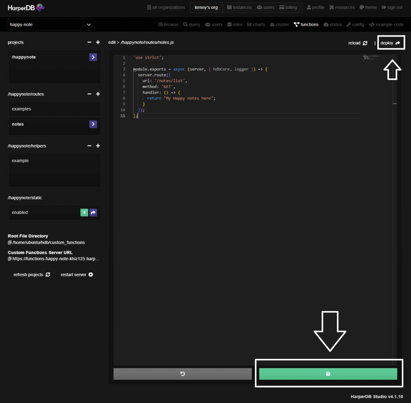Click the editor vertical scrollbar
The image size is (411, 403).
coord(395,210)
